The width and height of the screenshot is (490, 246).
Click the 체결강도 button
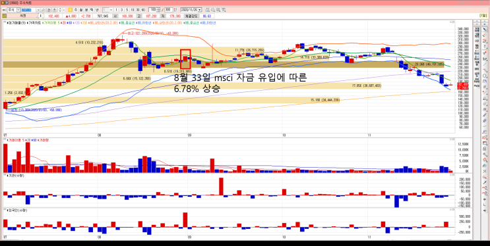pos(191,16)
